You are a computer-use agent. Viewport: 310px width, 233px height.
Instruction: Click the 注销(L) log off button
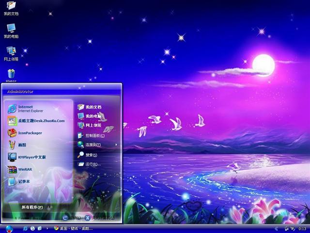click(71, 218)
